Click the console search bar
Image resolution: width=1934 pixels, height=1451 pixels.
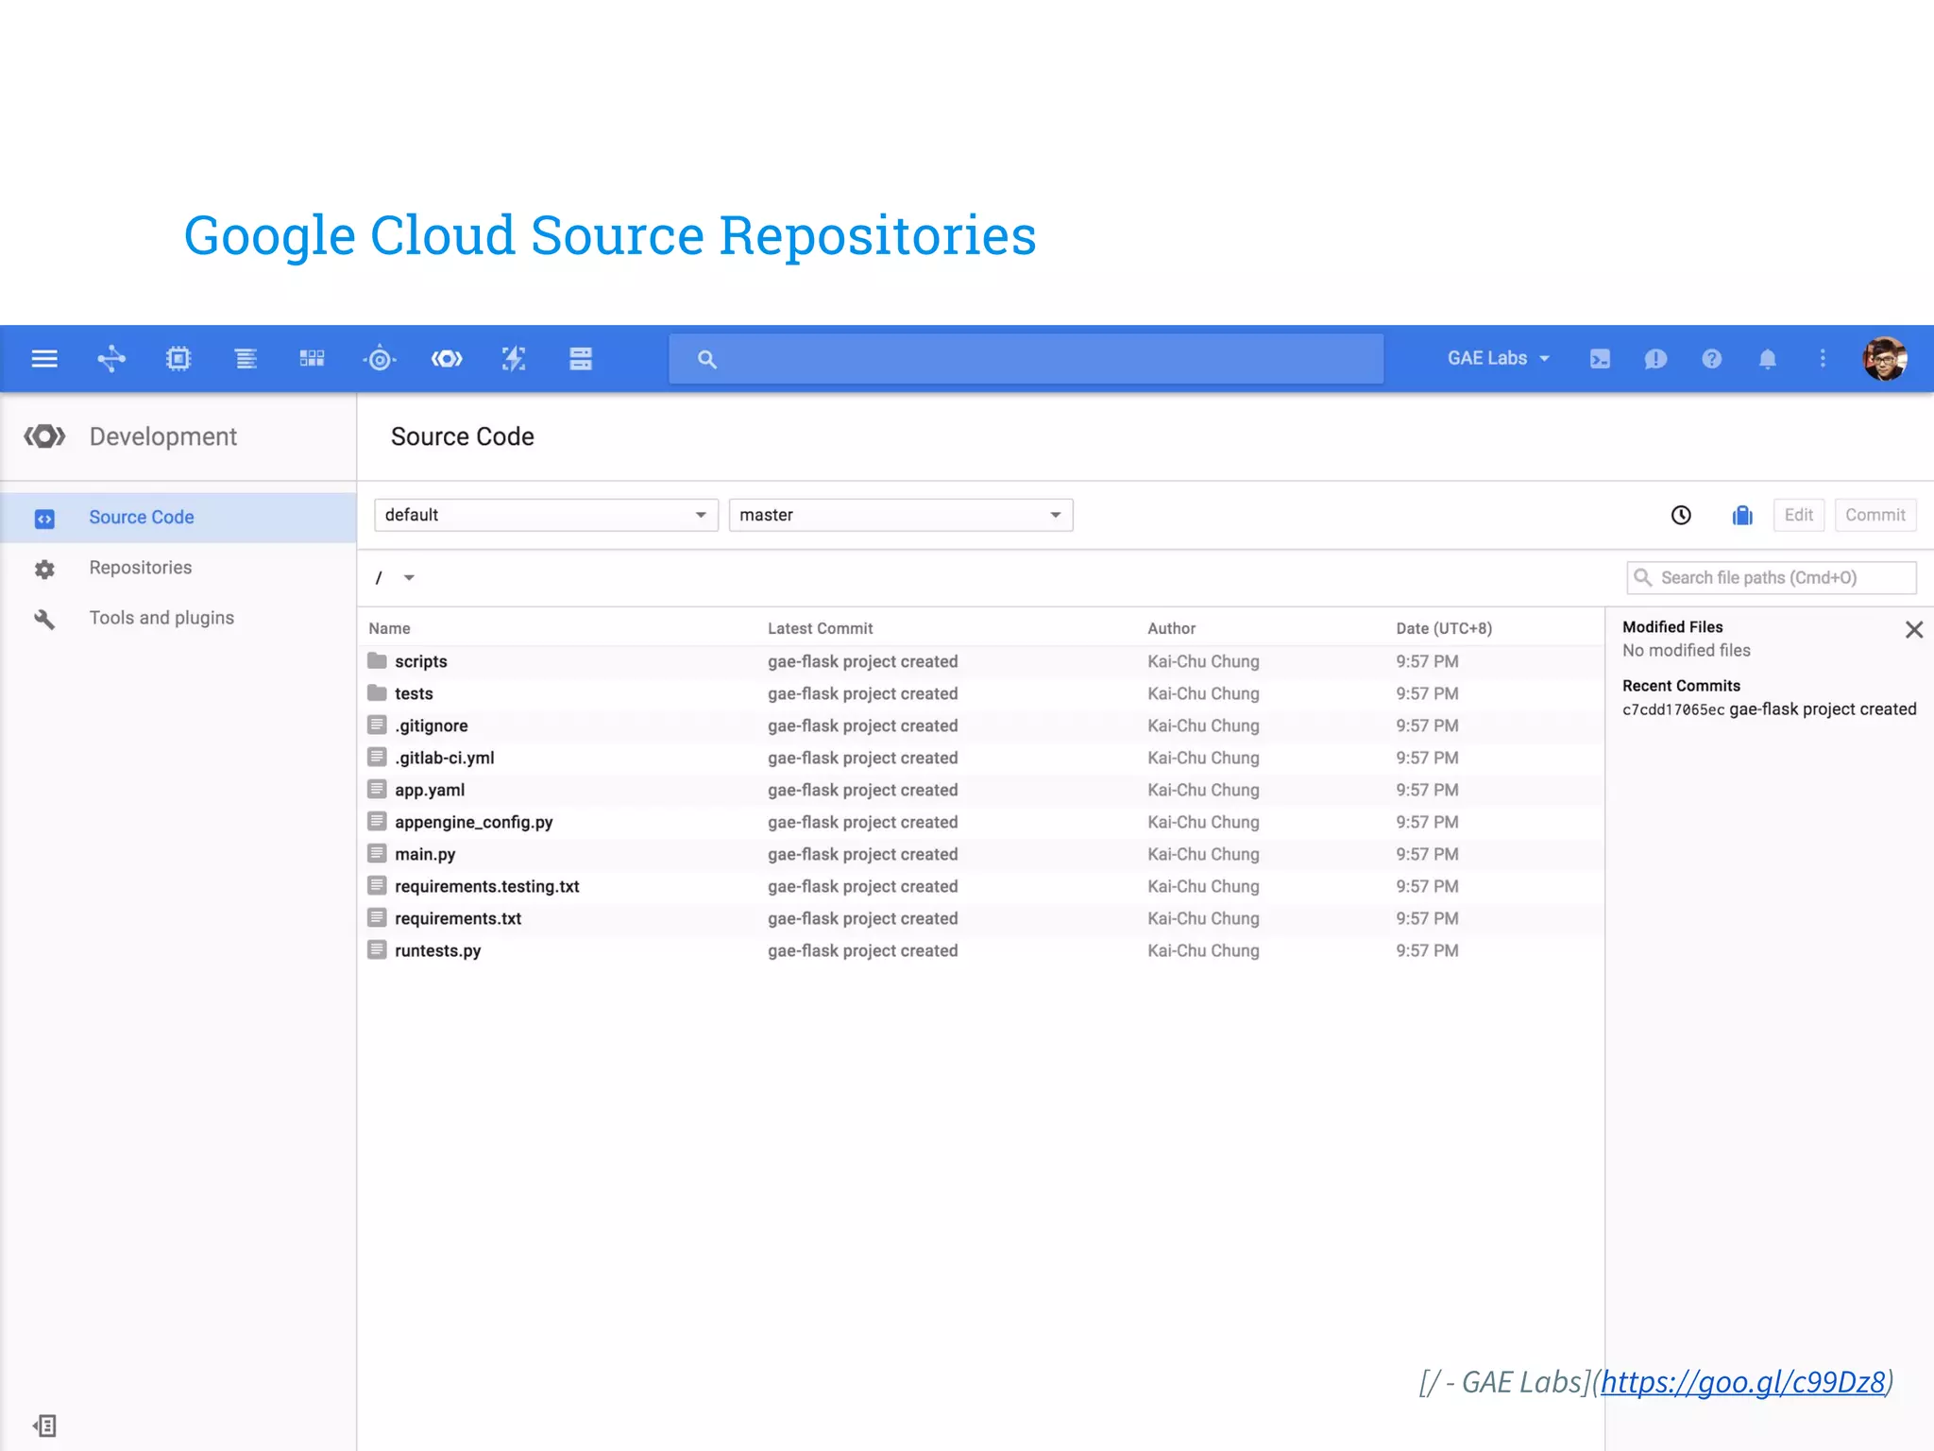1026,359
